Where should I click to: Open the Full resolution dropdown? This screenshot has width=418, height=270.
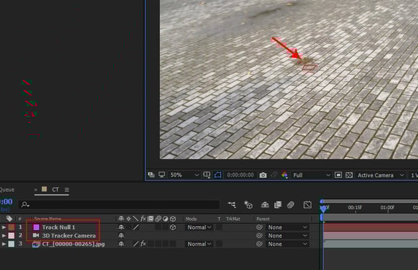tap(311, 175)
